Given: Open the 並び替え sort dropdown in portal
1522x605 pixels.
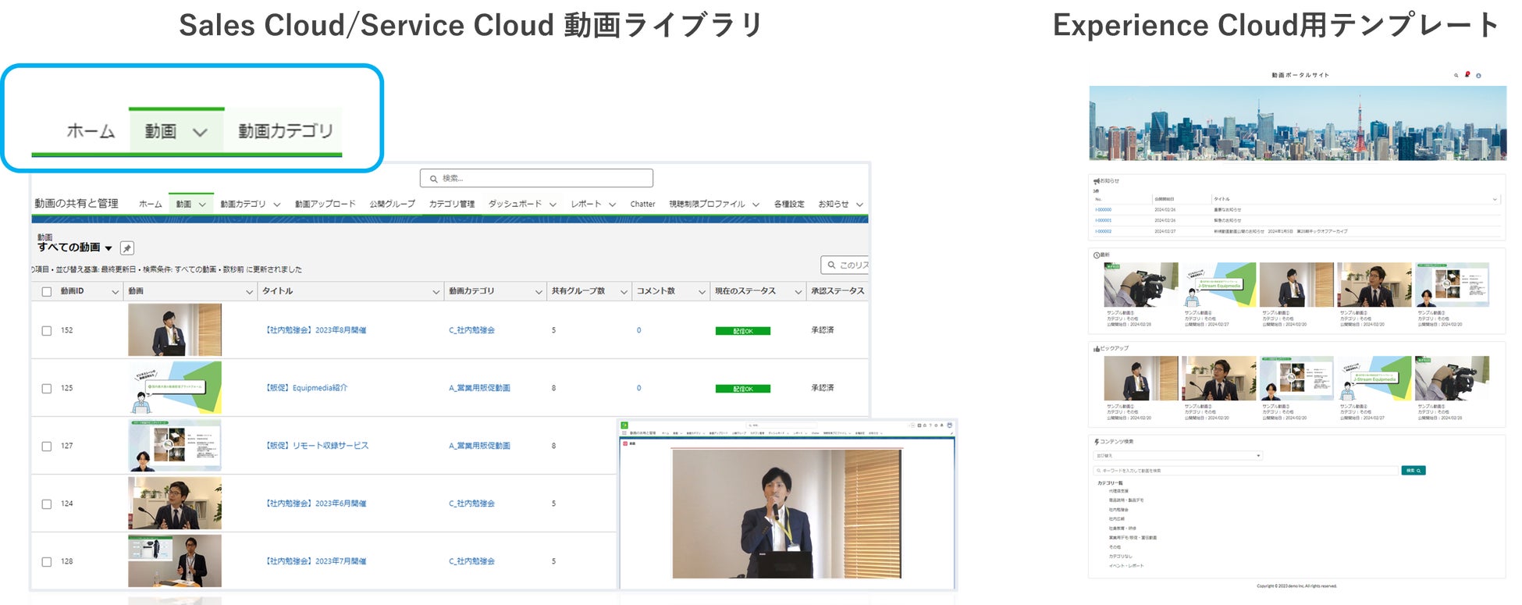Looking at the screenshot, I should pyautogui.click(x=1178, y=455).
